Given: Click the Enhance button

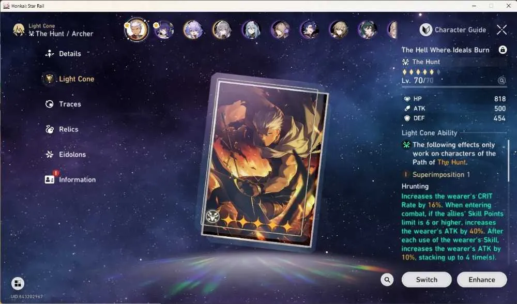Looking at the screenshot, I should pyautogui.click(x=482, y=280).
